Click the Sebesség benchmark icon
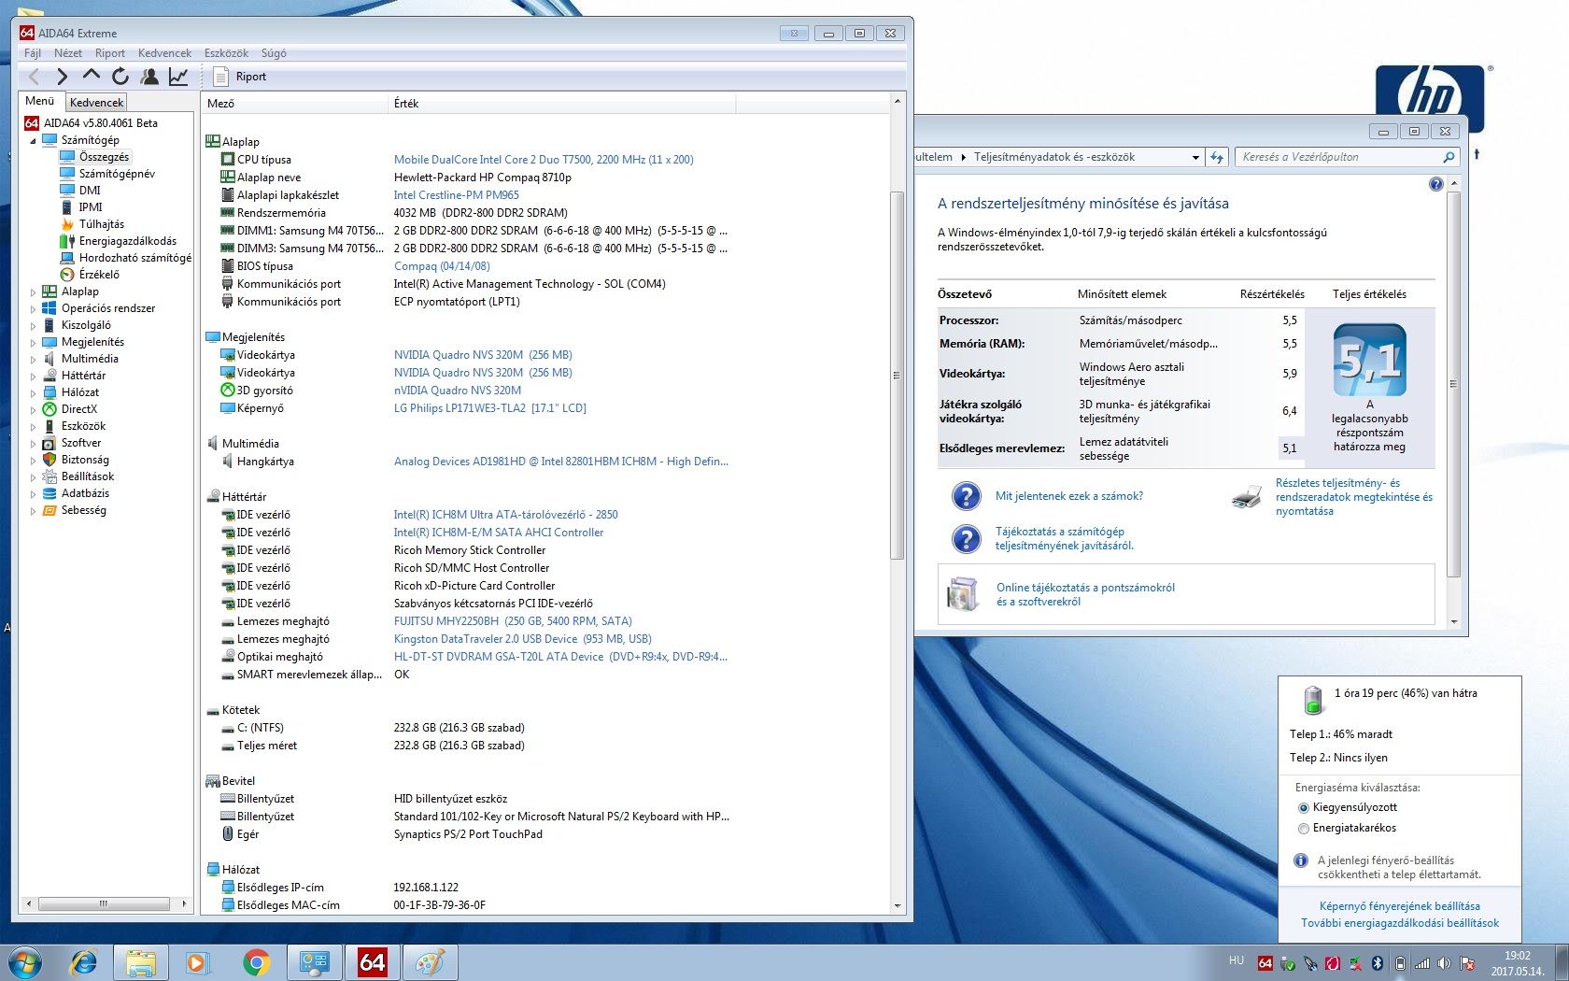1569x981 pixels. tap(49, 510)
